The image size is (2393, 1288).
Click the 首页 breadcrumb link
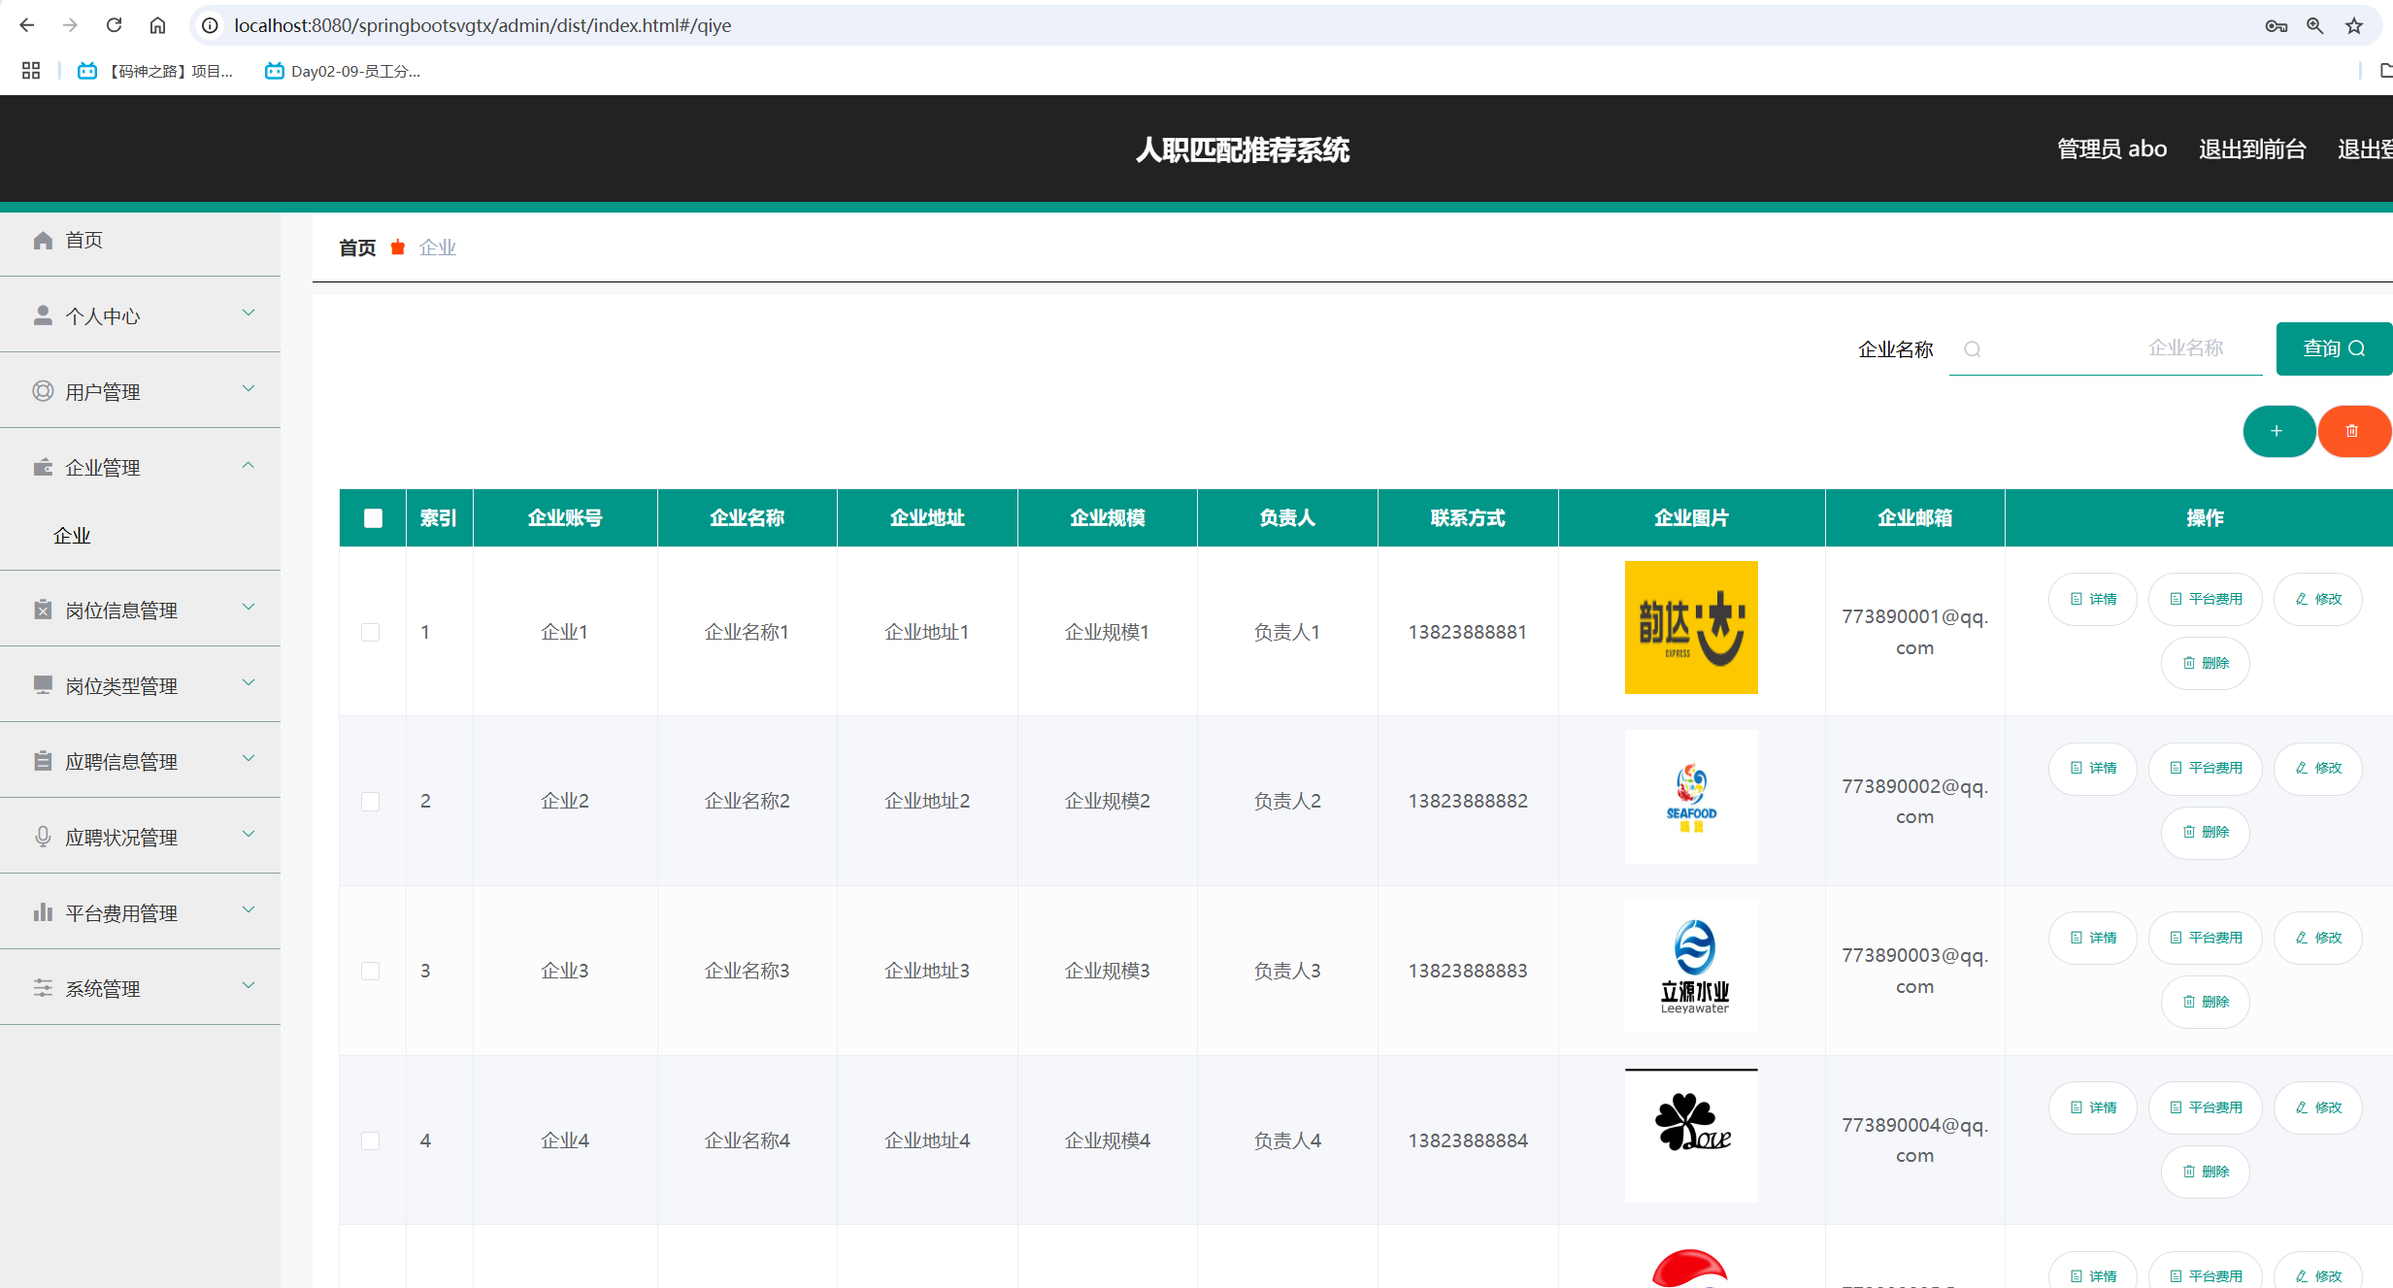(357, 248)
